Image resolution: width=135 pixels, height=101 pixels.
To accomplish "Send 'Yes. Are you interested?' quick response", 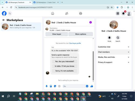I will [65, 61].
